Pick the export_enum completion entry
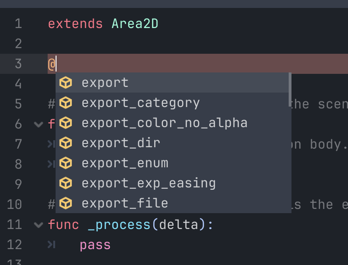The height and width of the screenshot is (265, 348). pos(125,163)
